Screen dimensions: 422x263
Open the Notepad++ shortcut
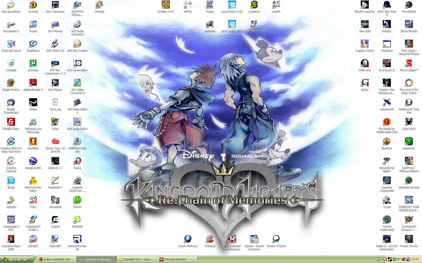(55, 181)
